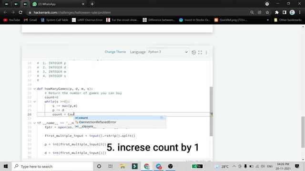The image size is (305, 171).
Task: Click line 24 's -= max(p,m)' code
Action: pos(65,106)
